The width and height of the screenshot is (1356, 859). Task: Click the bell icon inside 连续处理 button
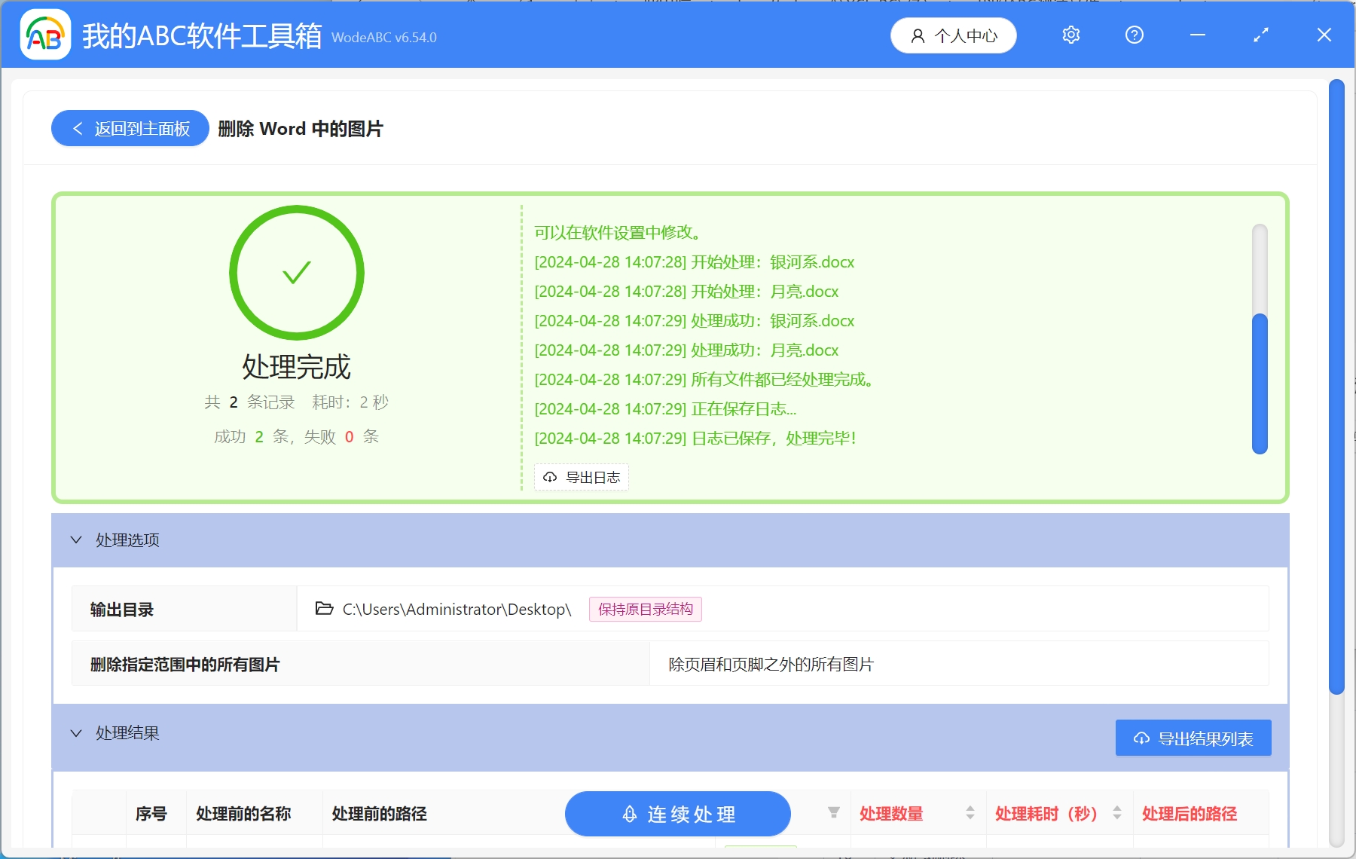pyautogui.click(x=630, y=814)
